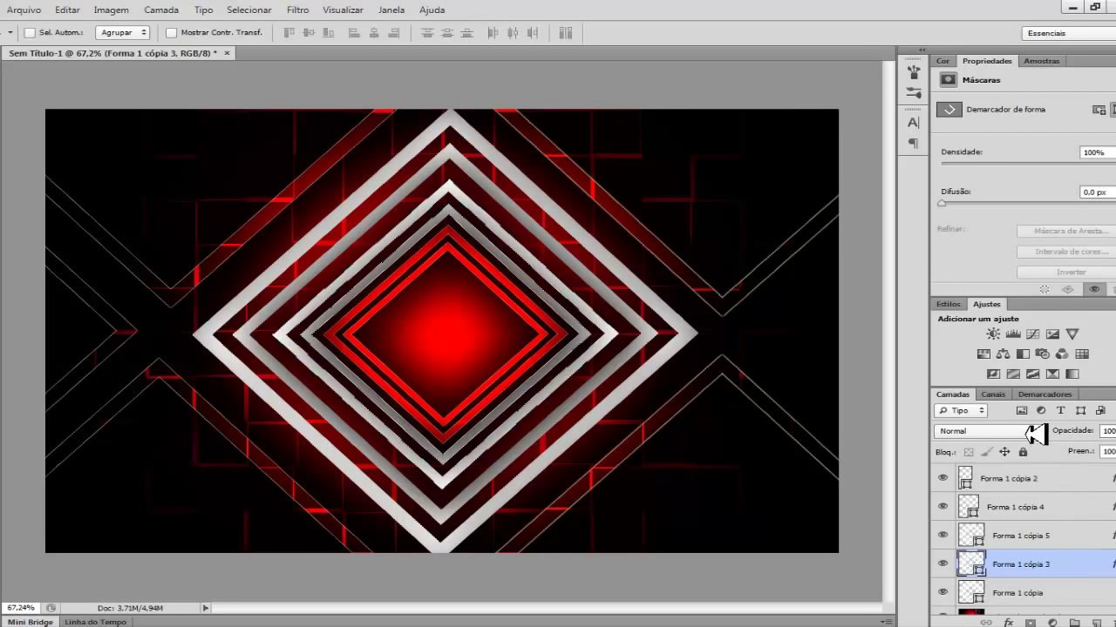
Task: Open the Agrupar dropdown
Action: tap(122, 33)
